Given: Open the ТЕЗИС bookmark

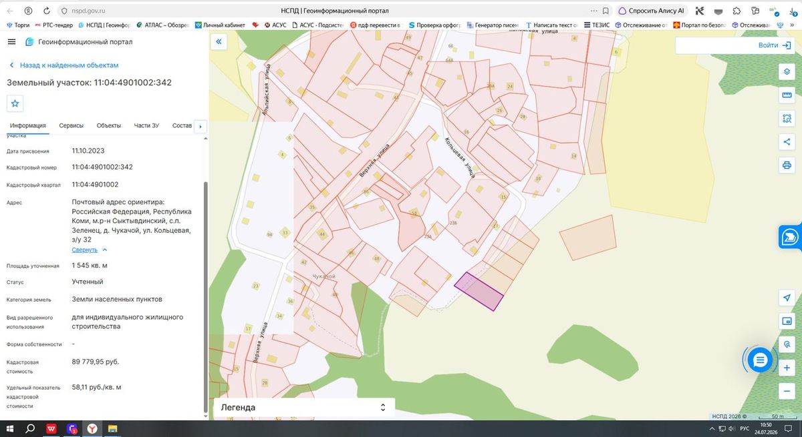Looking at the screenshot, I should (x=597, y=25).
